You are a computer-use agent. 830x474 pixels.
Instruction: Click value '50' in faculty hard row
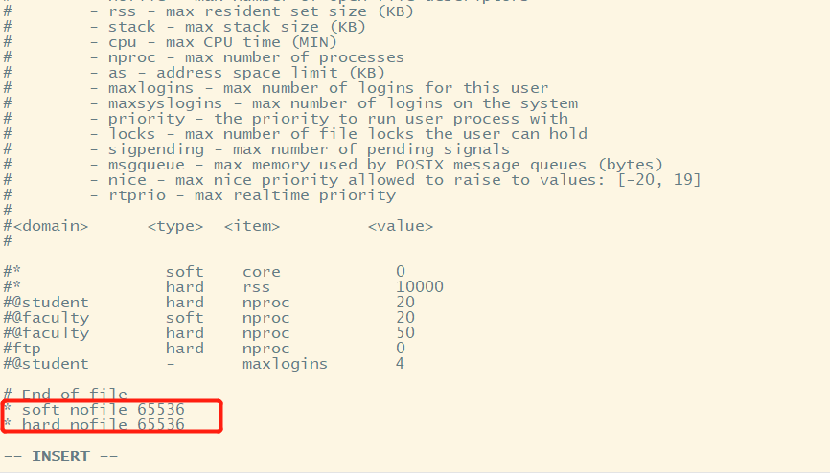[x=405, y=333]
